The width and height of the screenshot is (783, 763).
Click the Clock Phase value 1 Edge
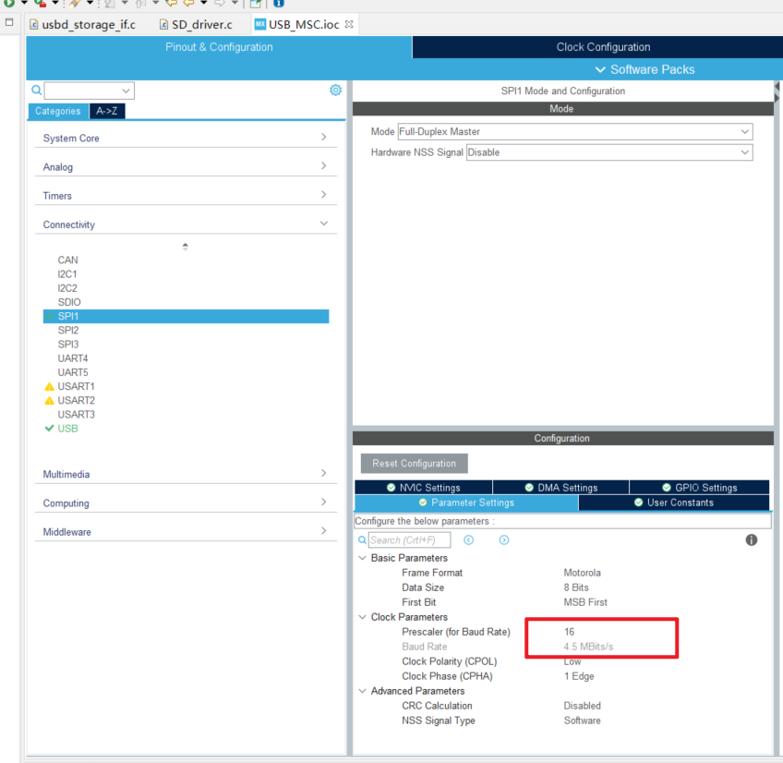pos(579,676)
